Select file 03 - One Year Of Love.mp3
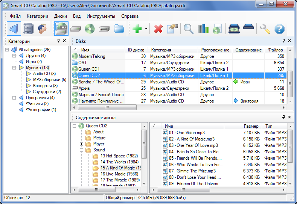Image resolution: width=297 pixels, height=204 pixels. click(193, 145)
